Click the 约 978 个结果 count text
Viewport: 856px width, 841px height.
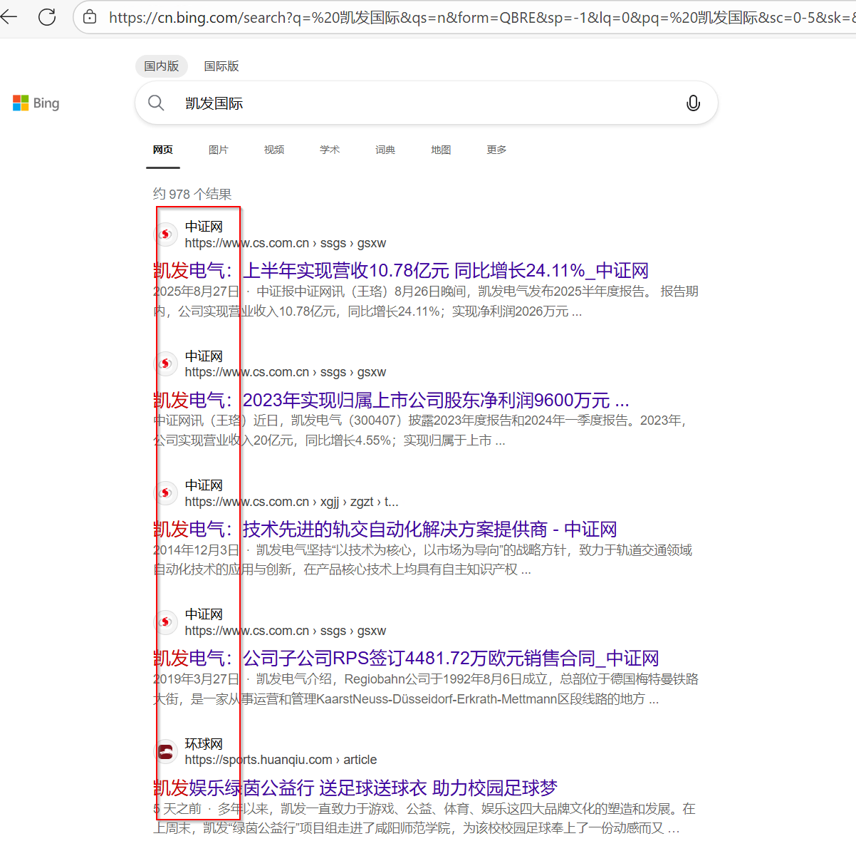click(x=192, y=194)
